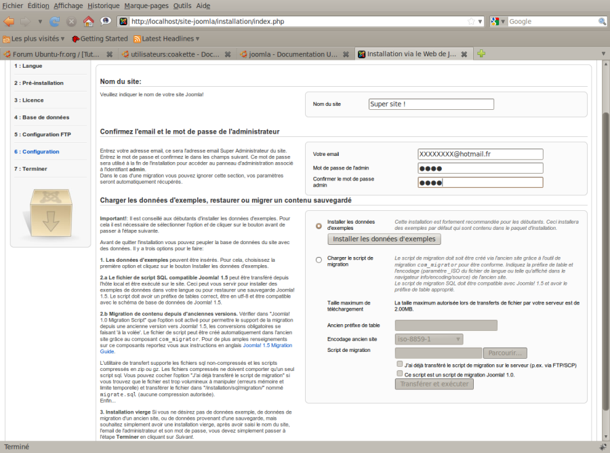Screen dimensions: 610x453
Task: Click the Google search magnifier icon
Action: (602, 22)
